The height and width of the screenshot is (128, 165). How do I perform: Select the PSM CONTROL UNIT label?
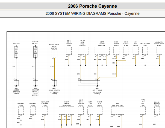point(118,104)
